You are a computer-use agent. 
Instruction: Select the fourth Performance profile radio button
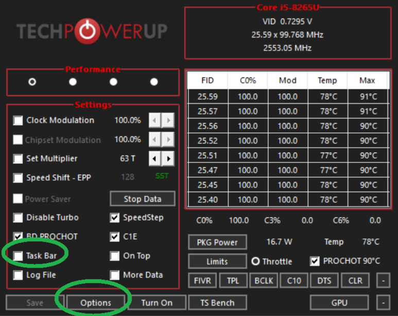(x=154, y=82)
